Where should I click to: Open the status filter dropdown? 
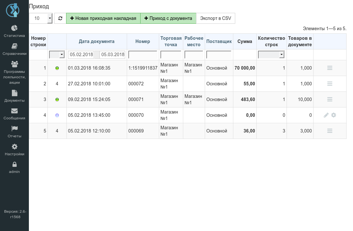(57, 55)
